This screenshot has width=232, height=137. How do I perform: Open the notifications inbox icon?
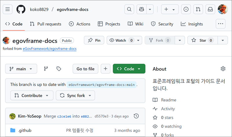[x=210, y=9]
